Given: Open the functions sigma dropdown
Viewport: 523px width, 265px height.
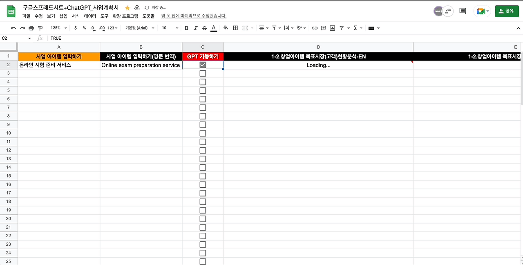Looking at the screenshot, I should pyautogui.click(x=358, y=28).
